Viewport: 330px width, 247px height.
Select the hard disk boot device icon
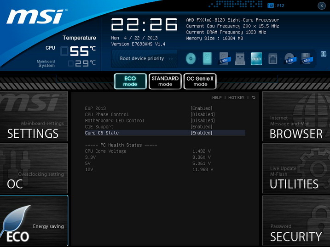[207, 59]
